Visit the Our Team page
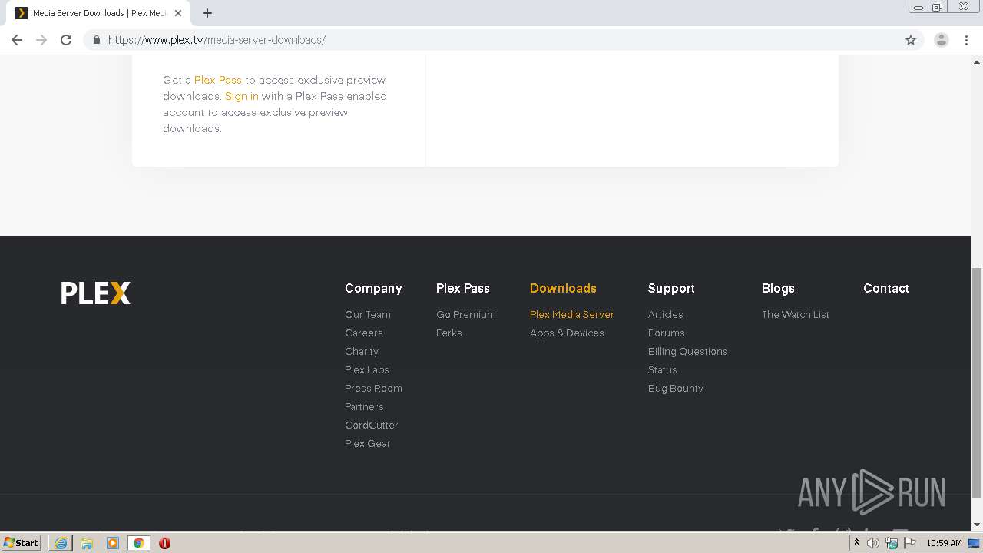 pyautogui.click(x=368, y=314)
